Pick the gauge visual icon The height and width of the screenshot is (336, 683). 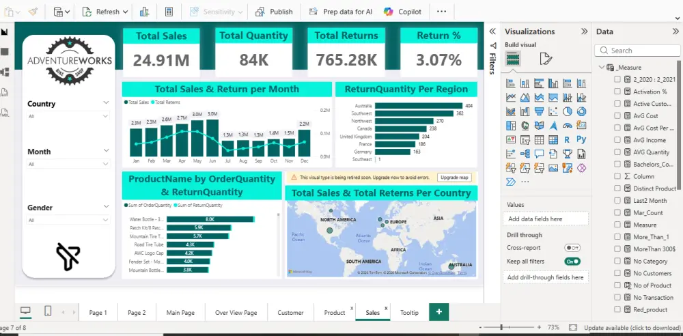[567, 126]
